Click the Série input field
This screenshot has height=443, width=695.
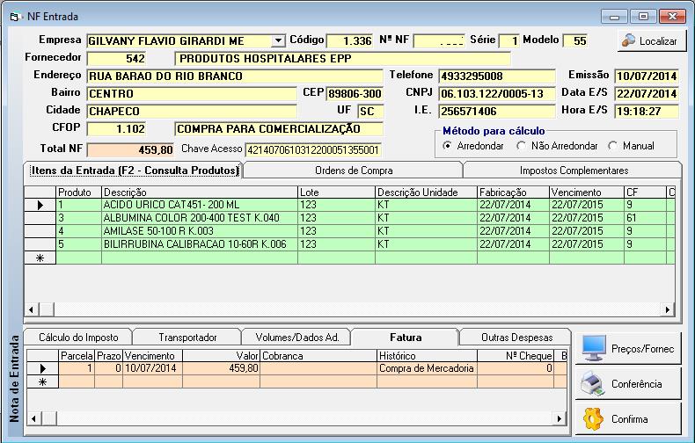(x=508, y=40)
